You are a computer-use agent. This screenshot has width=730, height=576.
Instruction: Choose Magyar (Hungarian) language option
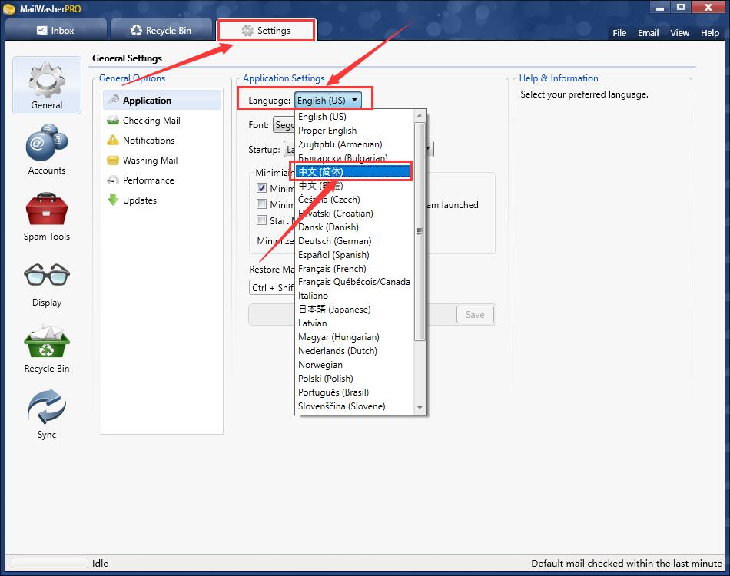354,337
